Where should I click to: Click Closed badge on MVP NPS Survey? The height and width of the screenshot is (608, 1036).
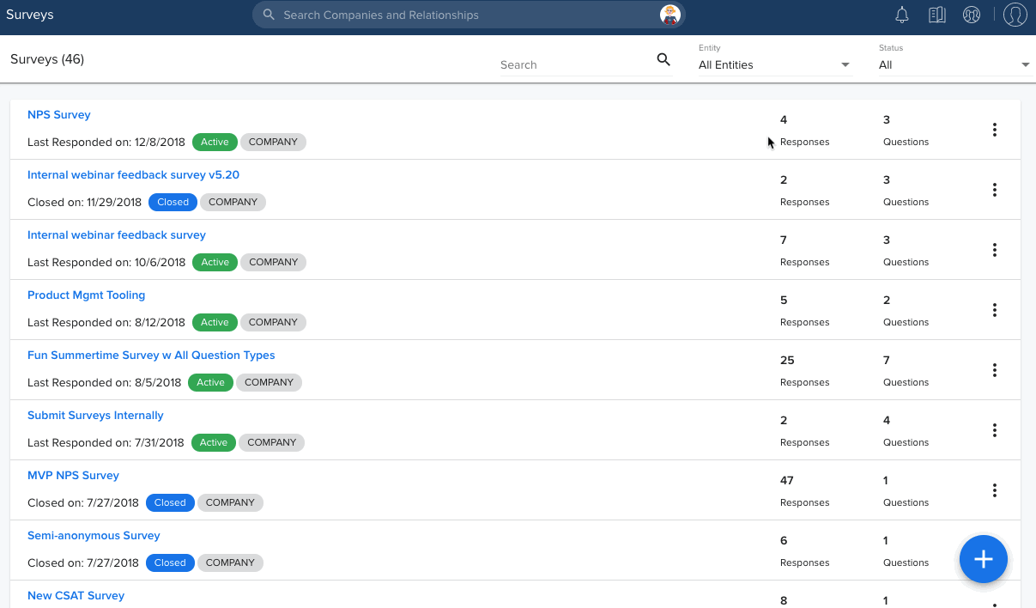[x=170, y=502]
